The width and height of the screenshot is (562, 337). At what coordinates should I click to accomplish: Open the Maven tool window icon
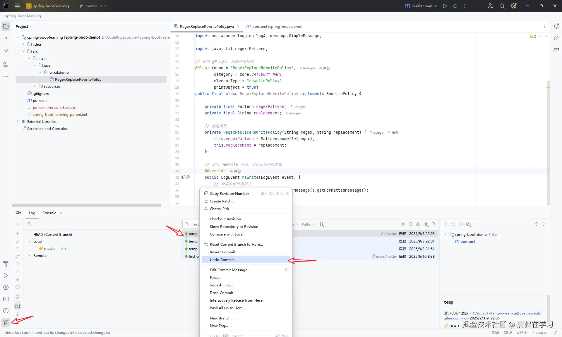pos(556,50)
